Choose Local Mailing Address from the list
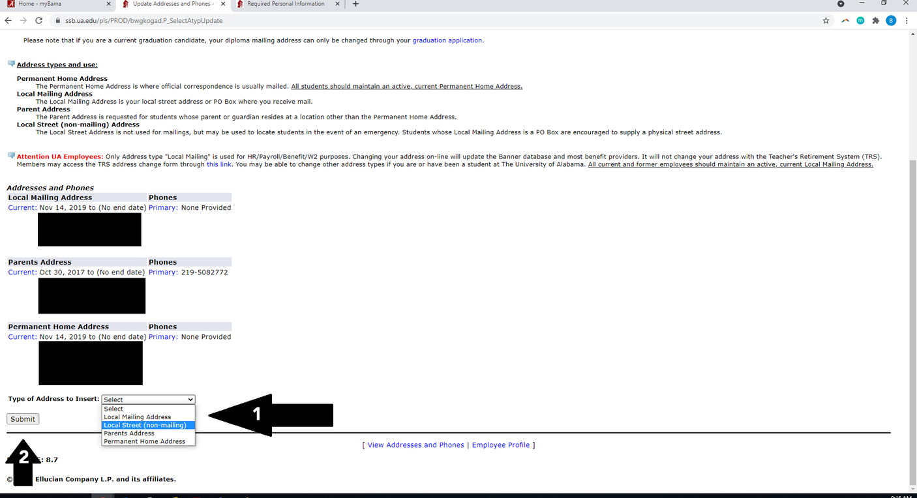Image resolution: width=917 pixels, height=498 pixels. (138, 417)
